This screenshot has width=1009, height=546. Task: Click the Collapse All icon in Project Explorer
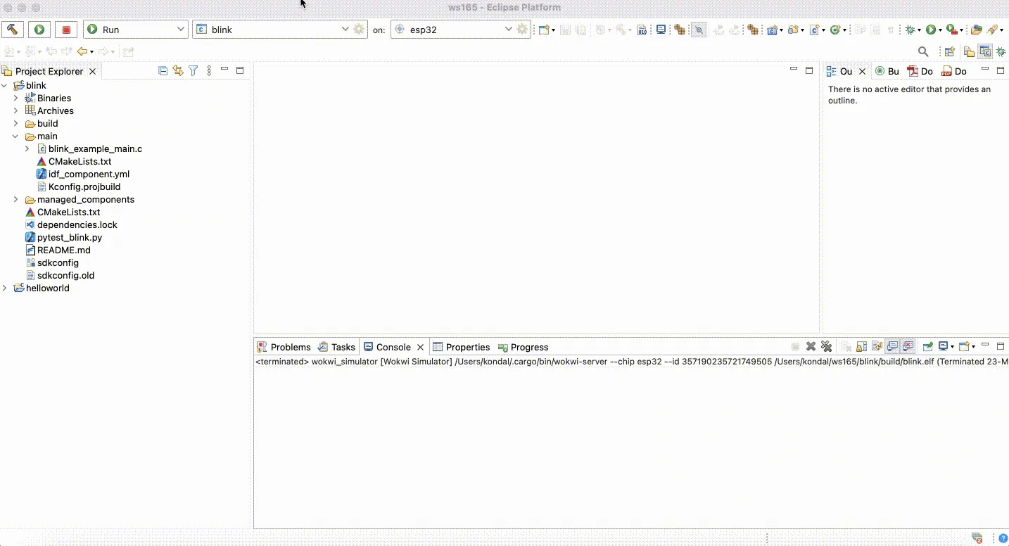(163, 71)
